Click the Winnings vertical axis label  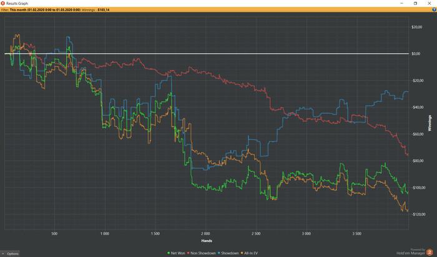[430, 123]
